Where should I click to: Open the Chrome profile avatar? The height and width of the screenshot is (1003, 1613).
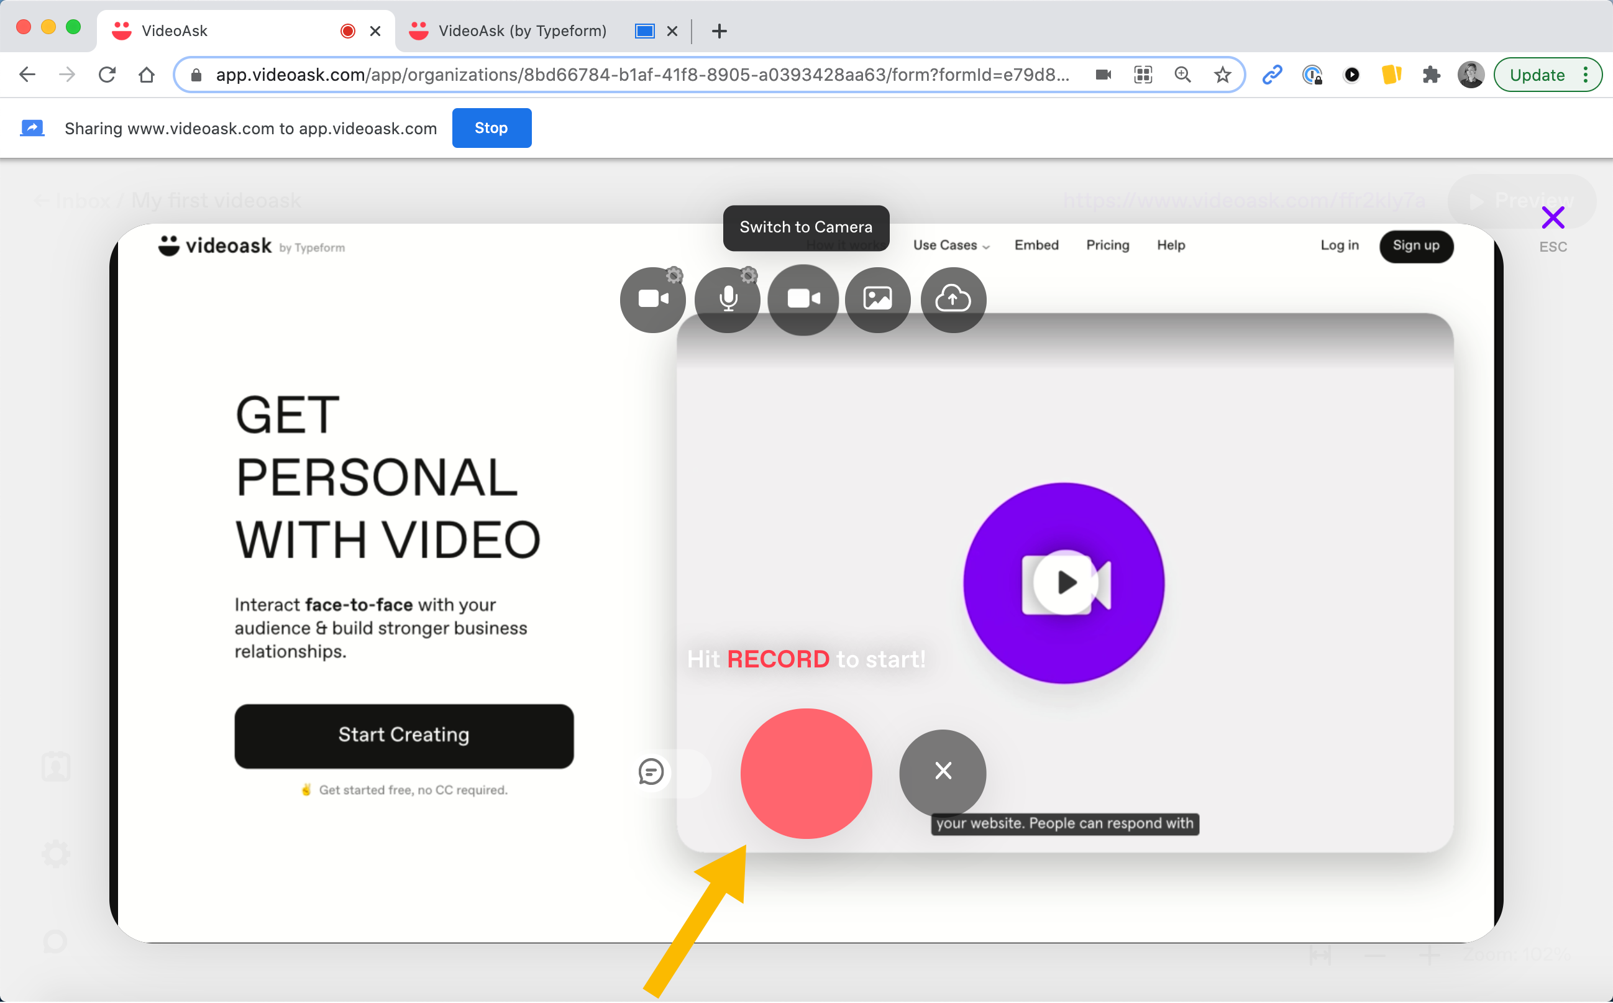click(1471, 75)
